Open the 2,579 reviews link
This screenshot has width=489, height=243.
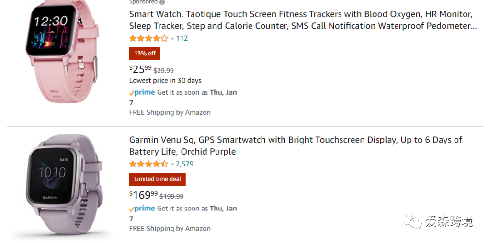tap(184, 164)
